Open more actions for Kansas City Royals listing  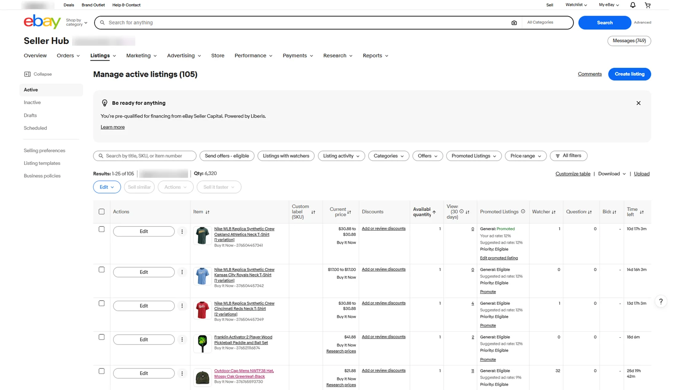pyautogui.click(x=182, y=272)
